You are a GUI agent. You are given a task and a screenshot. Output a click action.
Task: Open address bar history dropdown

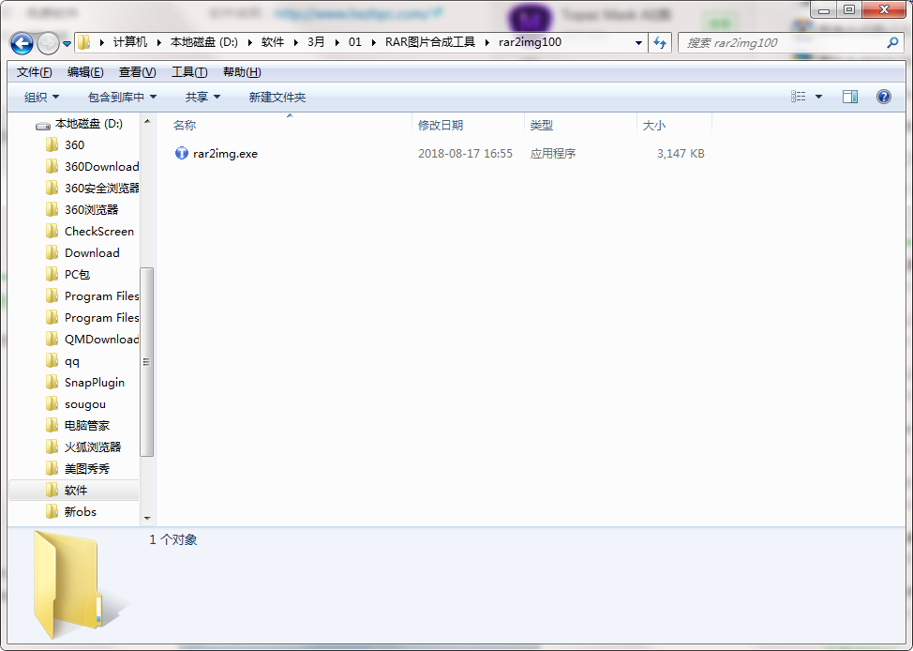pyautogui.click(x=638, y=43)
